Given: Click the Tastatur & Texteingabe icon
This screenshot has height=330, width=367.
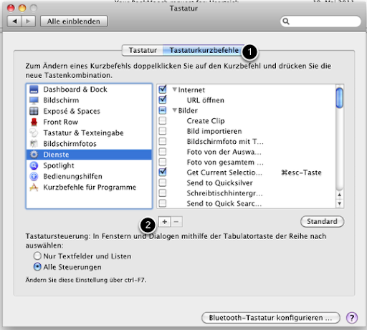Looking at the screenshot, I should click(x=34, y=133).
